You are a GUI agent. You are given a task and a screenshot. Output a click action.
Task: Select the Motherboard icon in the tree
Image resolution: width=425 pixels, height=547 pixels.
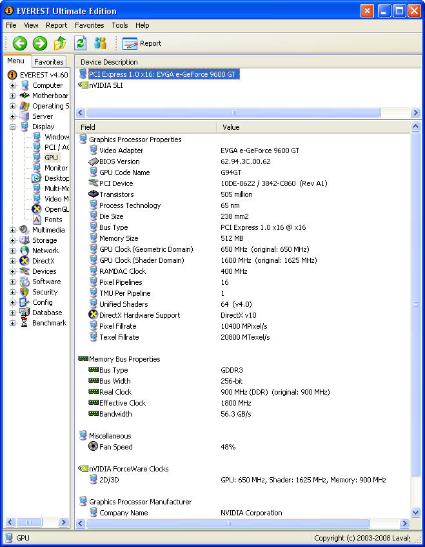point(25,96)
